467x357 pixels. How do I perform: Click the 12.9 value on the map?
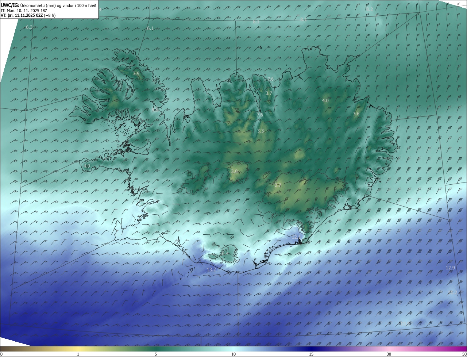tap(451, 268)
